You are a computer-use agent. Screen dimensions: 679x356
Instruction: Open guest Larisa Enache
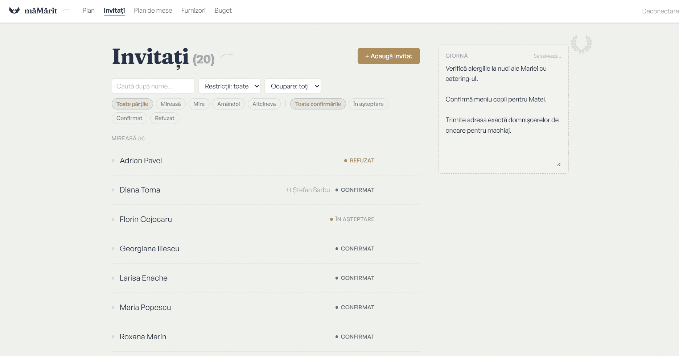(x=143, y=278)
